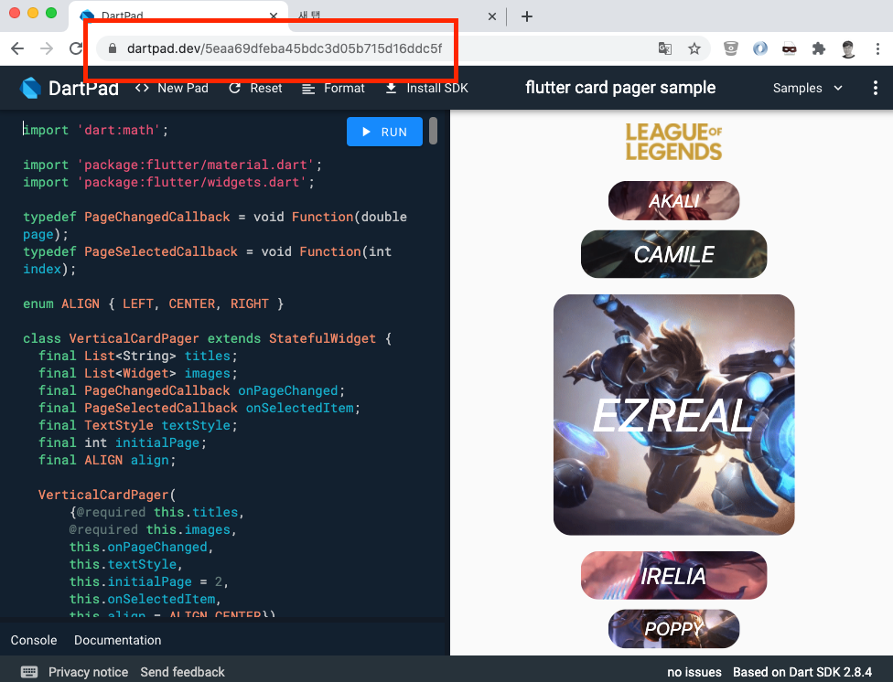The width and height of the screenshot is (893, 682).
Task: Click the code editor scrollbar handle
Action: pyautogui.click(x=434, y=131)
